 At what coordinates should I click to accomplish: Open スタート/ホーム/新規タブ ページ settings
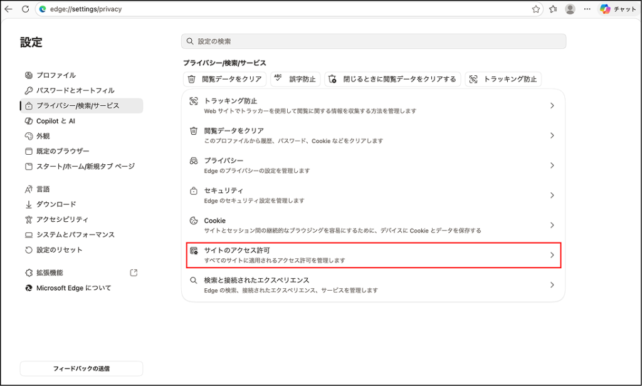pyautogui.click(x=81, y=166)
